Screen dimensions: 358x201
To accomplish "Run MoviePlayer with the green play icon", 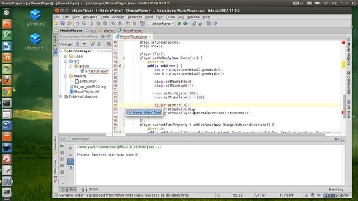I will (x=180, y=23).
